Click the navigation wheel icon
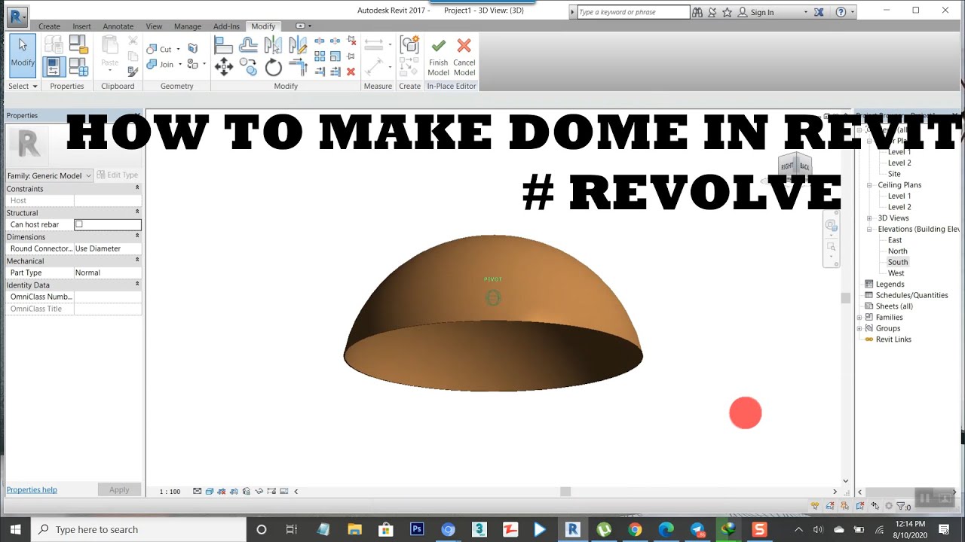 831,225
